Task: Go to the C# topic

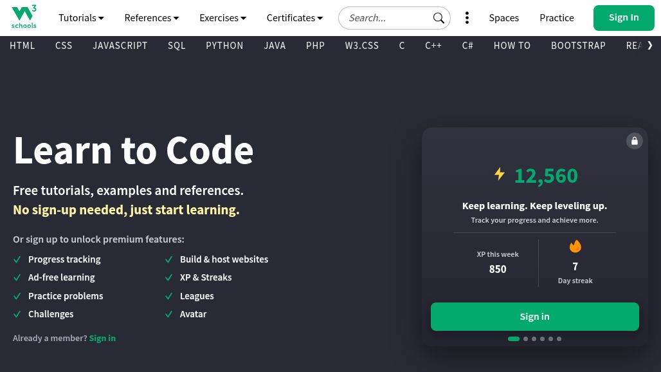Action: 467,46
